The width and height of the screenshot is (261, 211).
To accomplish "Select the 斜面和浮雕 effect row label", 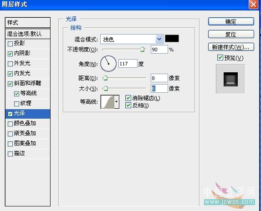I will (x=27, y=83).
